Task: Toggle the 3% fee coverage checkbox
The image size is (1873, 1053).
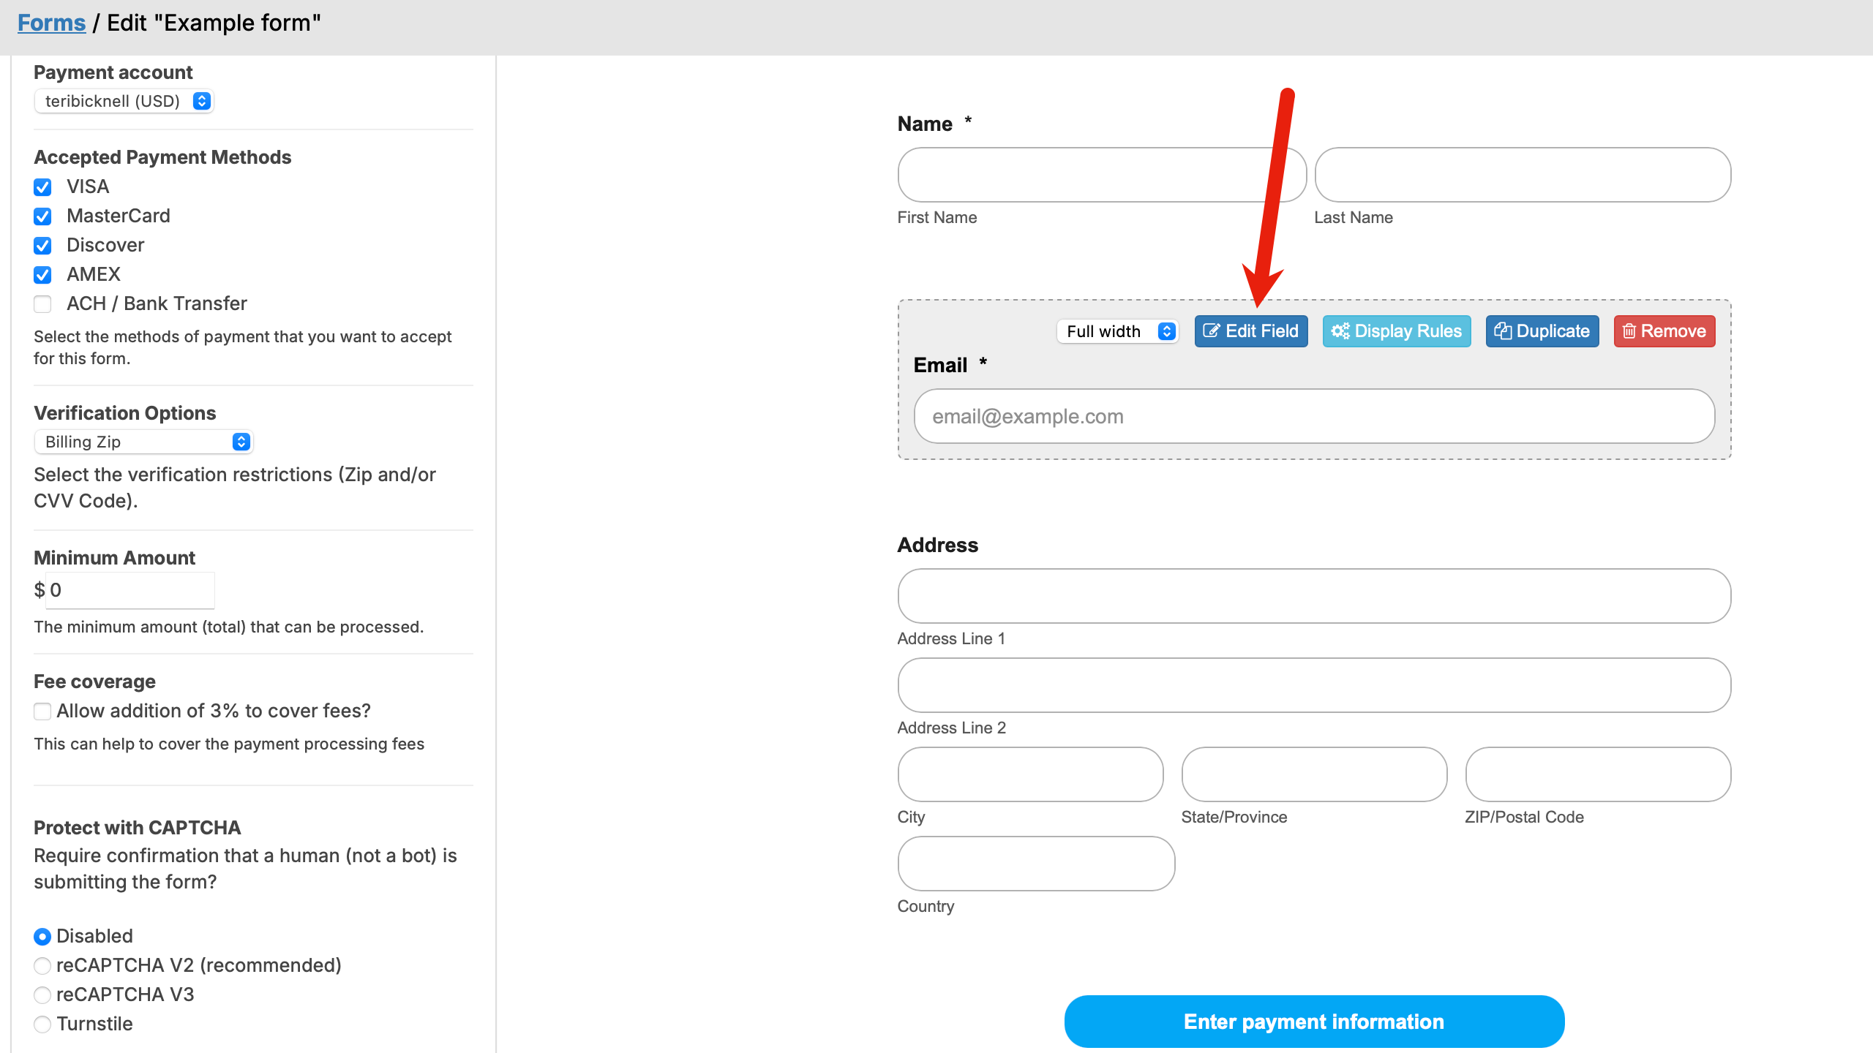Action: [42, 712]
